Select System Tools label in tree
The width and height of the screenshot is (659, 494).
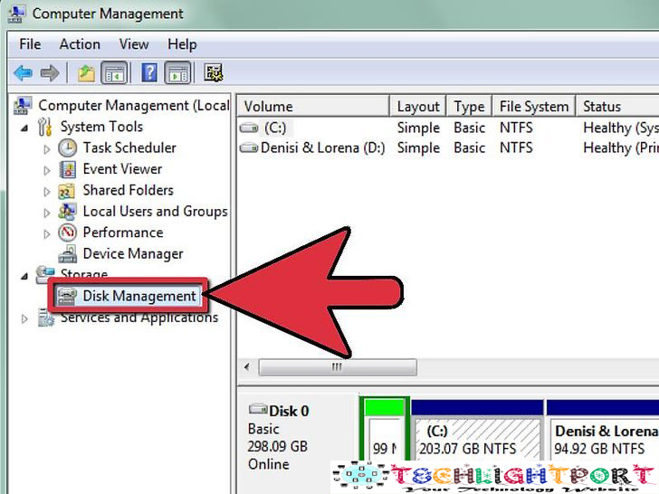[101, 127]
